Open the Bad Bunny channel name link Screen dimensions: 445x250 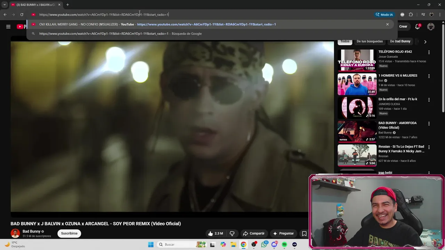tap(32, 232)
